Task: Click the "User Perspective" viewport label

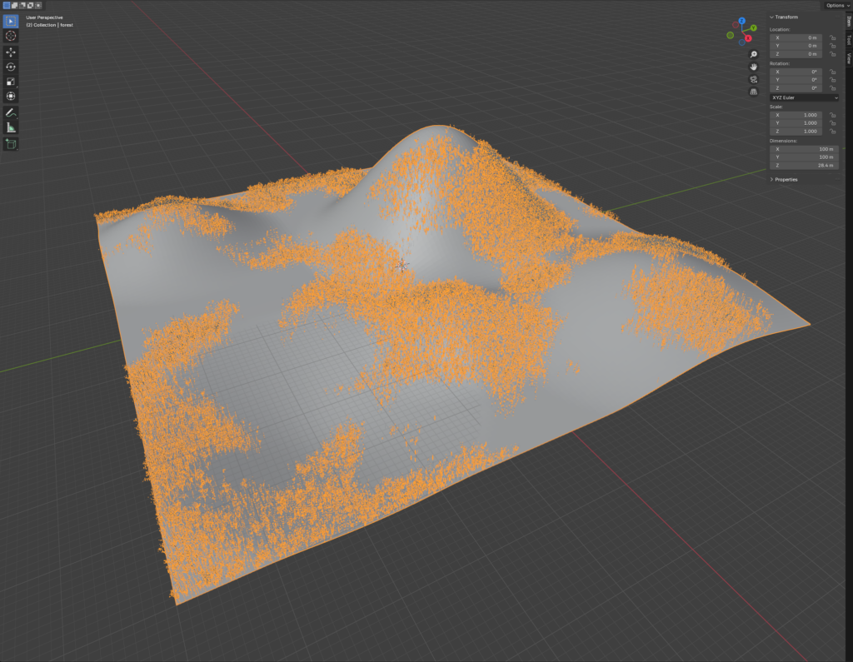Action: [45, 17]
